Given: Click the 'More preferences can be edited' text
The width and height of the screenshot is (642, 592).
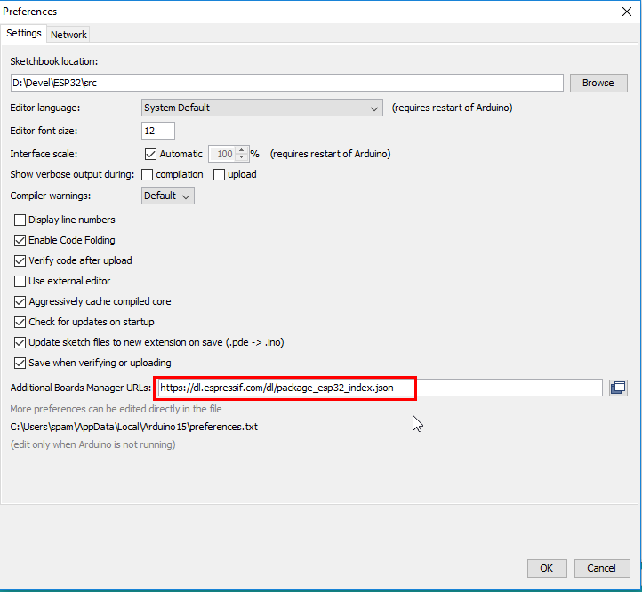Looking at the screenshot, I should 116,409.
